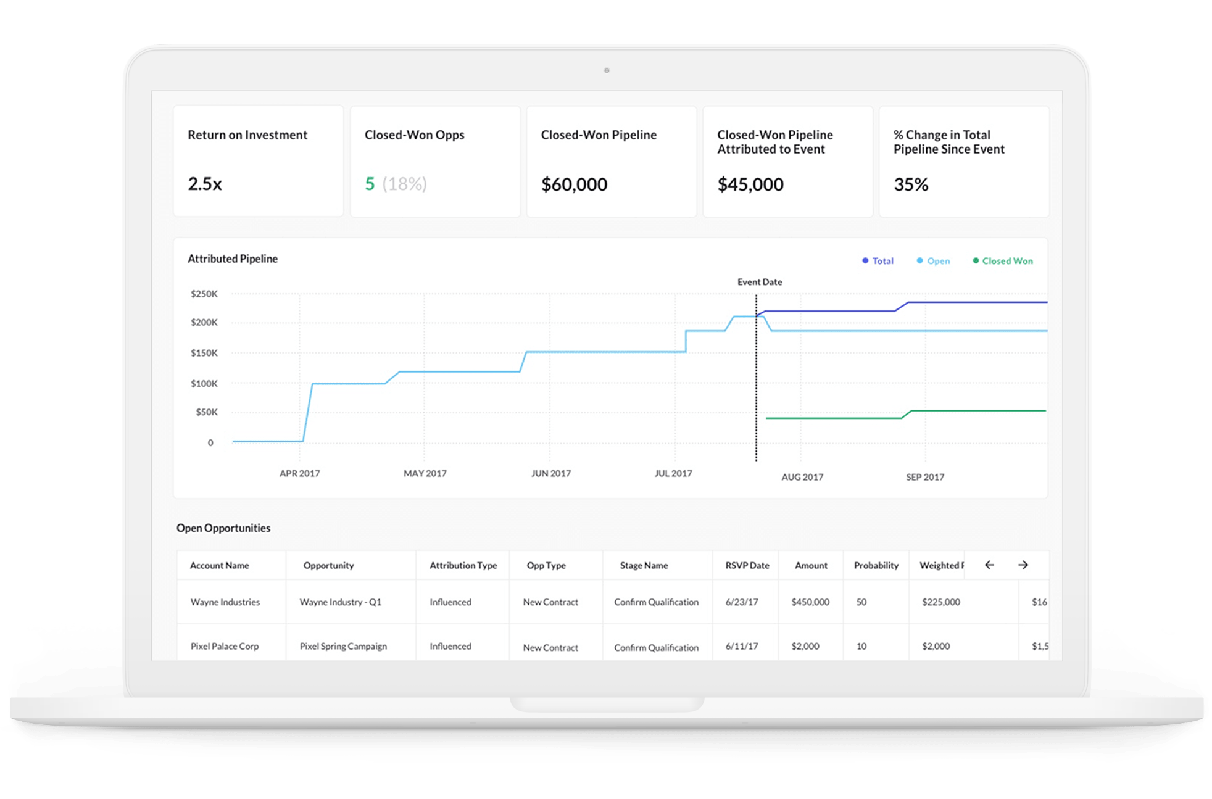This screenshot has height=799, width=1212.
Task: Toggle the Total series legend dot
Action: 865,261
